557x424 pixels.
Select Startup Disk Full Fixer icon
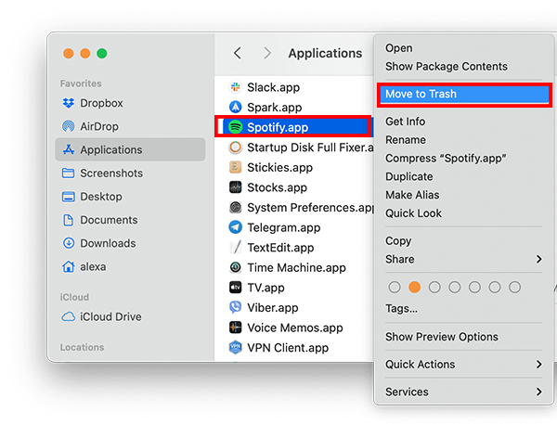pyautogui.click(x=235, y=147)
